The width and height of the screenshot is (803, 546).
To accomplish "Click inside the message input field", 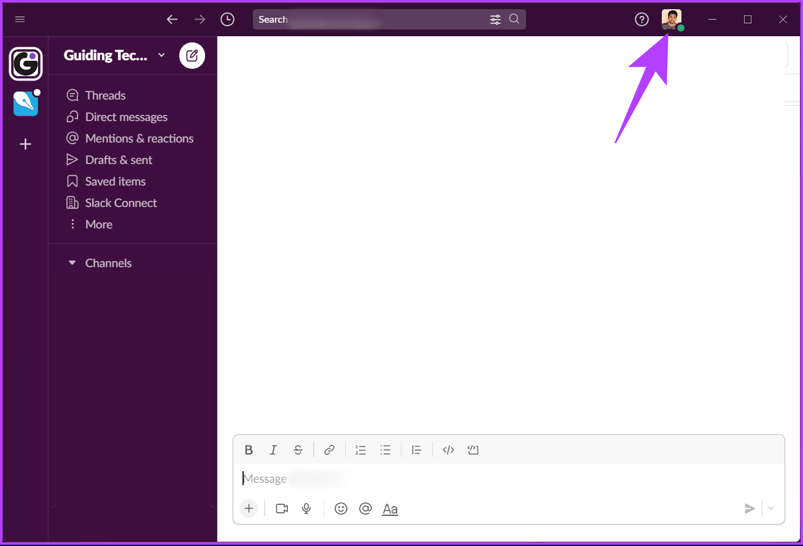I will [430, 478].
